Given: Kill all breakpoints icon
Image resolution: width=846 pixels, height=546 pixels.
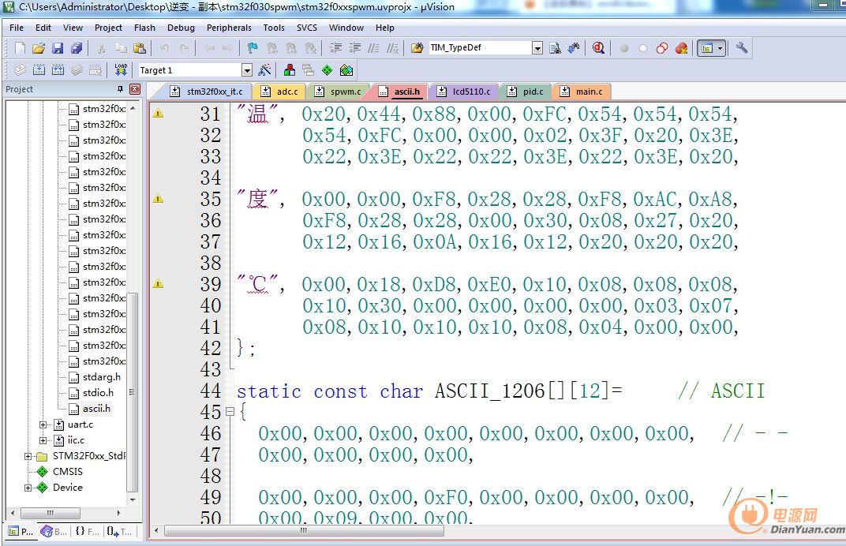Looking at the screenshot, I should [x=681, y=48].
